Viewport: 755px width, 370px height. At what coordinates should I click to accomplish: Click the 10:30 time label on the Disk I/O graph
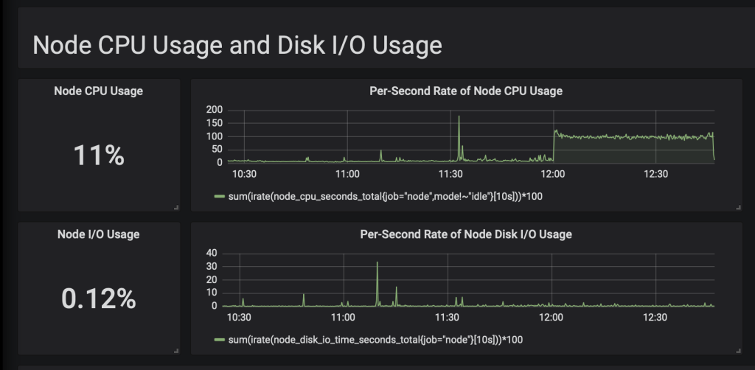point(239,318)
